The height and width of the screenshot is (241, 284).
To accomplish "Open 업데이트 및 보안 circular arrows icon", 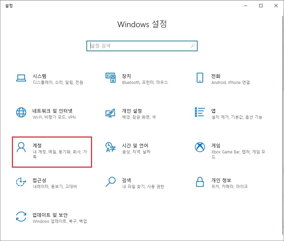I will coord(21,217).
